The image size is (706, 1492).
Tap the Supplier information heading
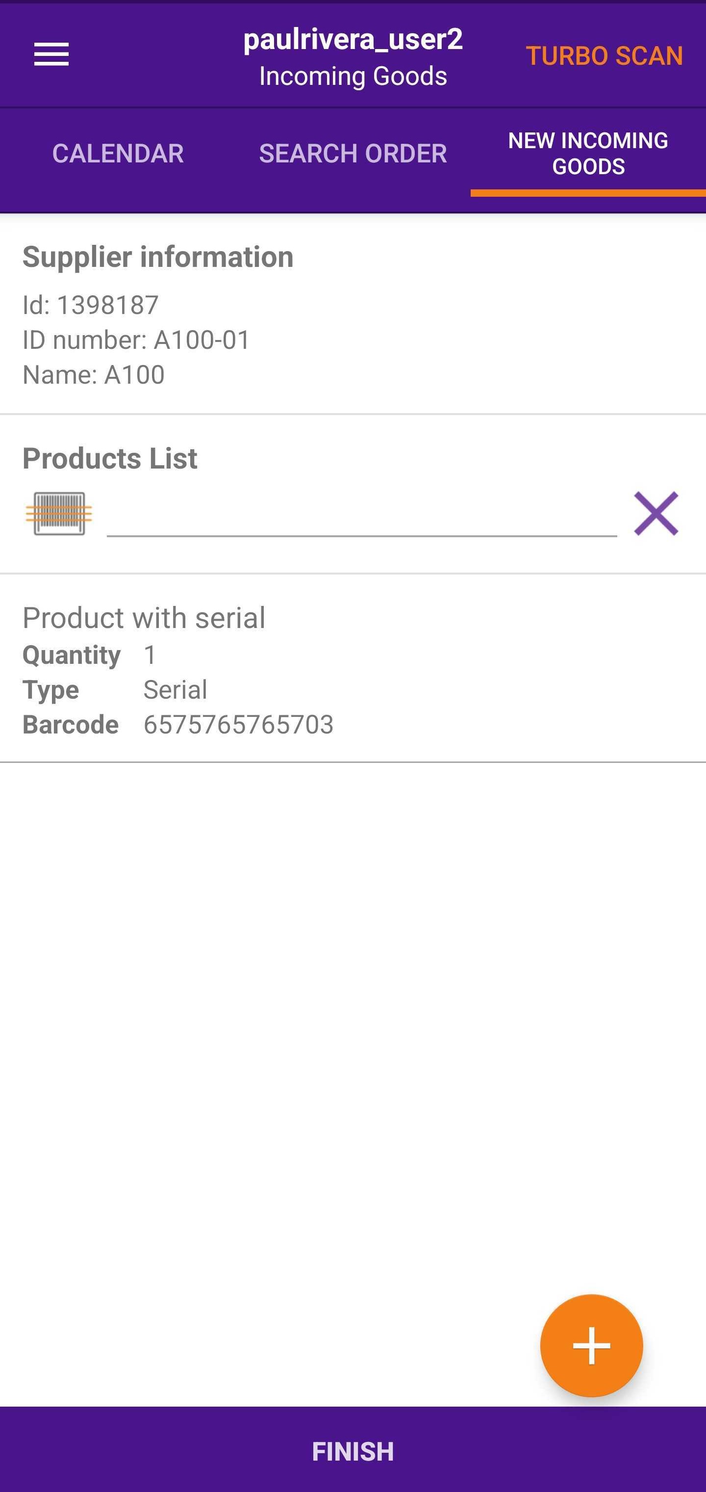tap(158, 257)
